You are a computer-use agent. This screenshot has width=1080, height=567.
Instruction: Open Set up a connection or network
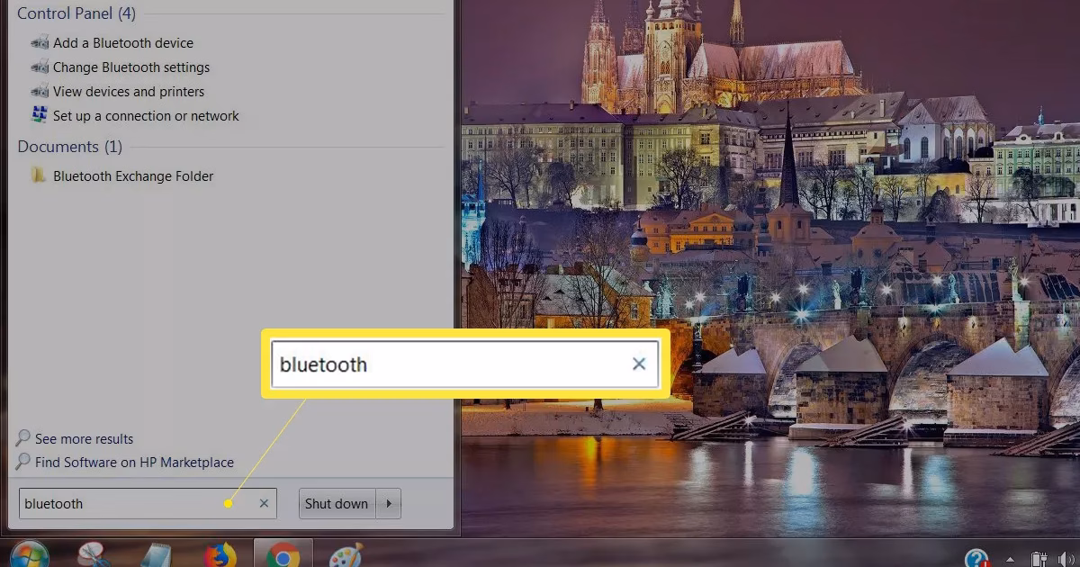[146, 115]
